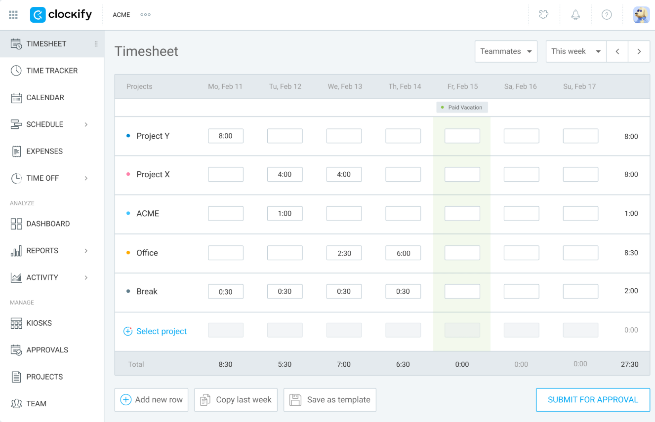This screenshot has width=655, height=422.
Task: Click the 27:30 weekly total
Action: pyautogui.click(x=629, y=364)
